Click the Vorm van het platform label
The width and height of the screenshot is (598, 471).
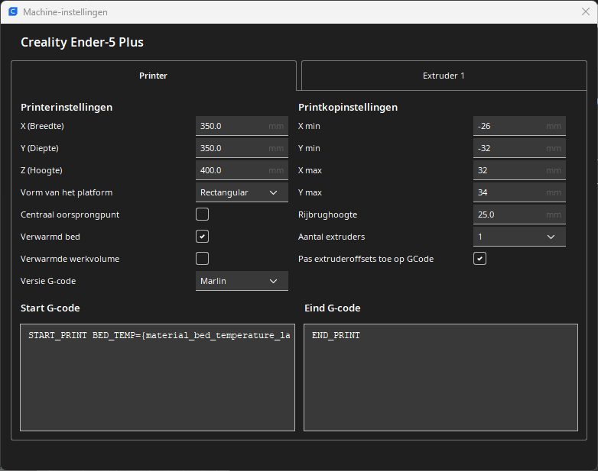click(x=67, y=192)
